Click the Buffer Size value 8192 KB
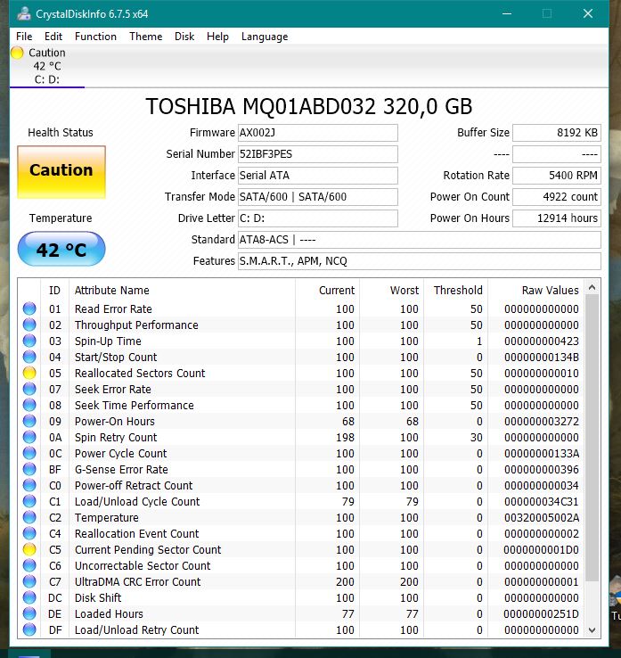The width and height of the screenshot is (621, 658). tap(557, 133)
